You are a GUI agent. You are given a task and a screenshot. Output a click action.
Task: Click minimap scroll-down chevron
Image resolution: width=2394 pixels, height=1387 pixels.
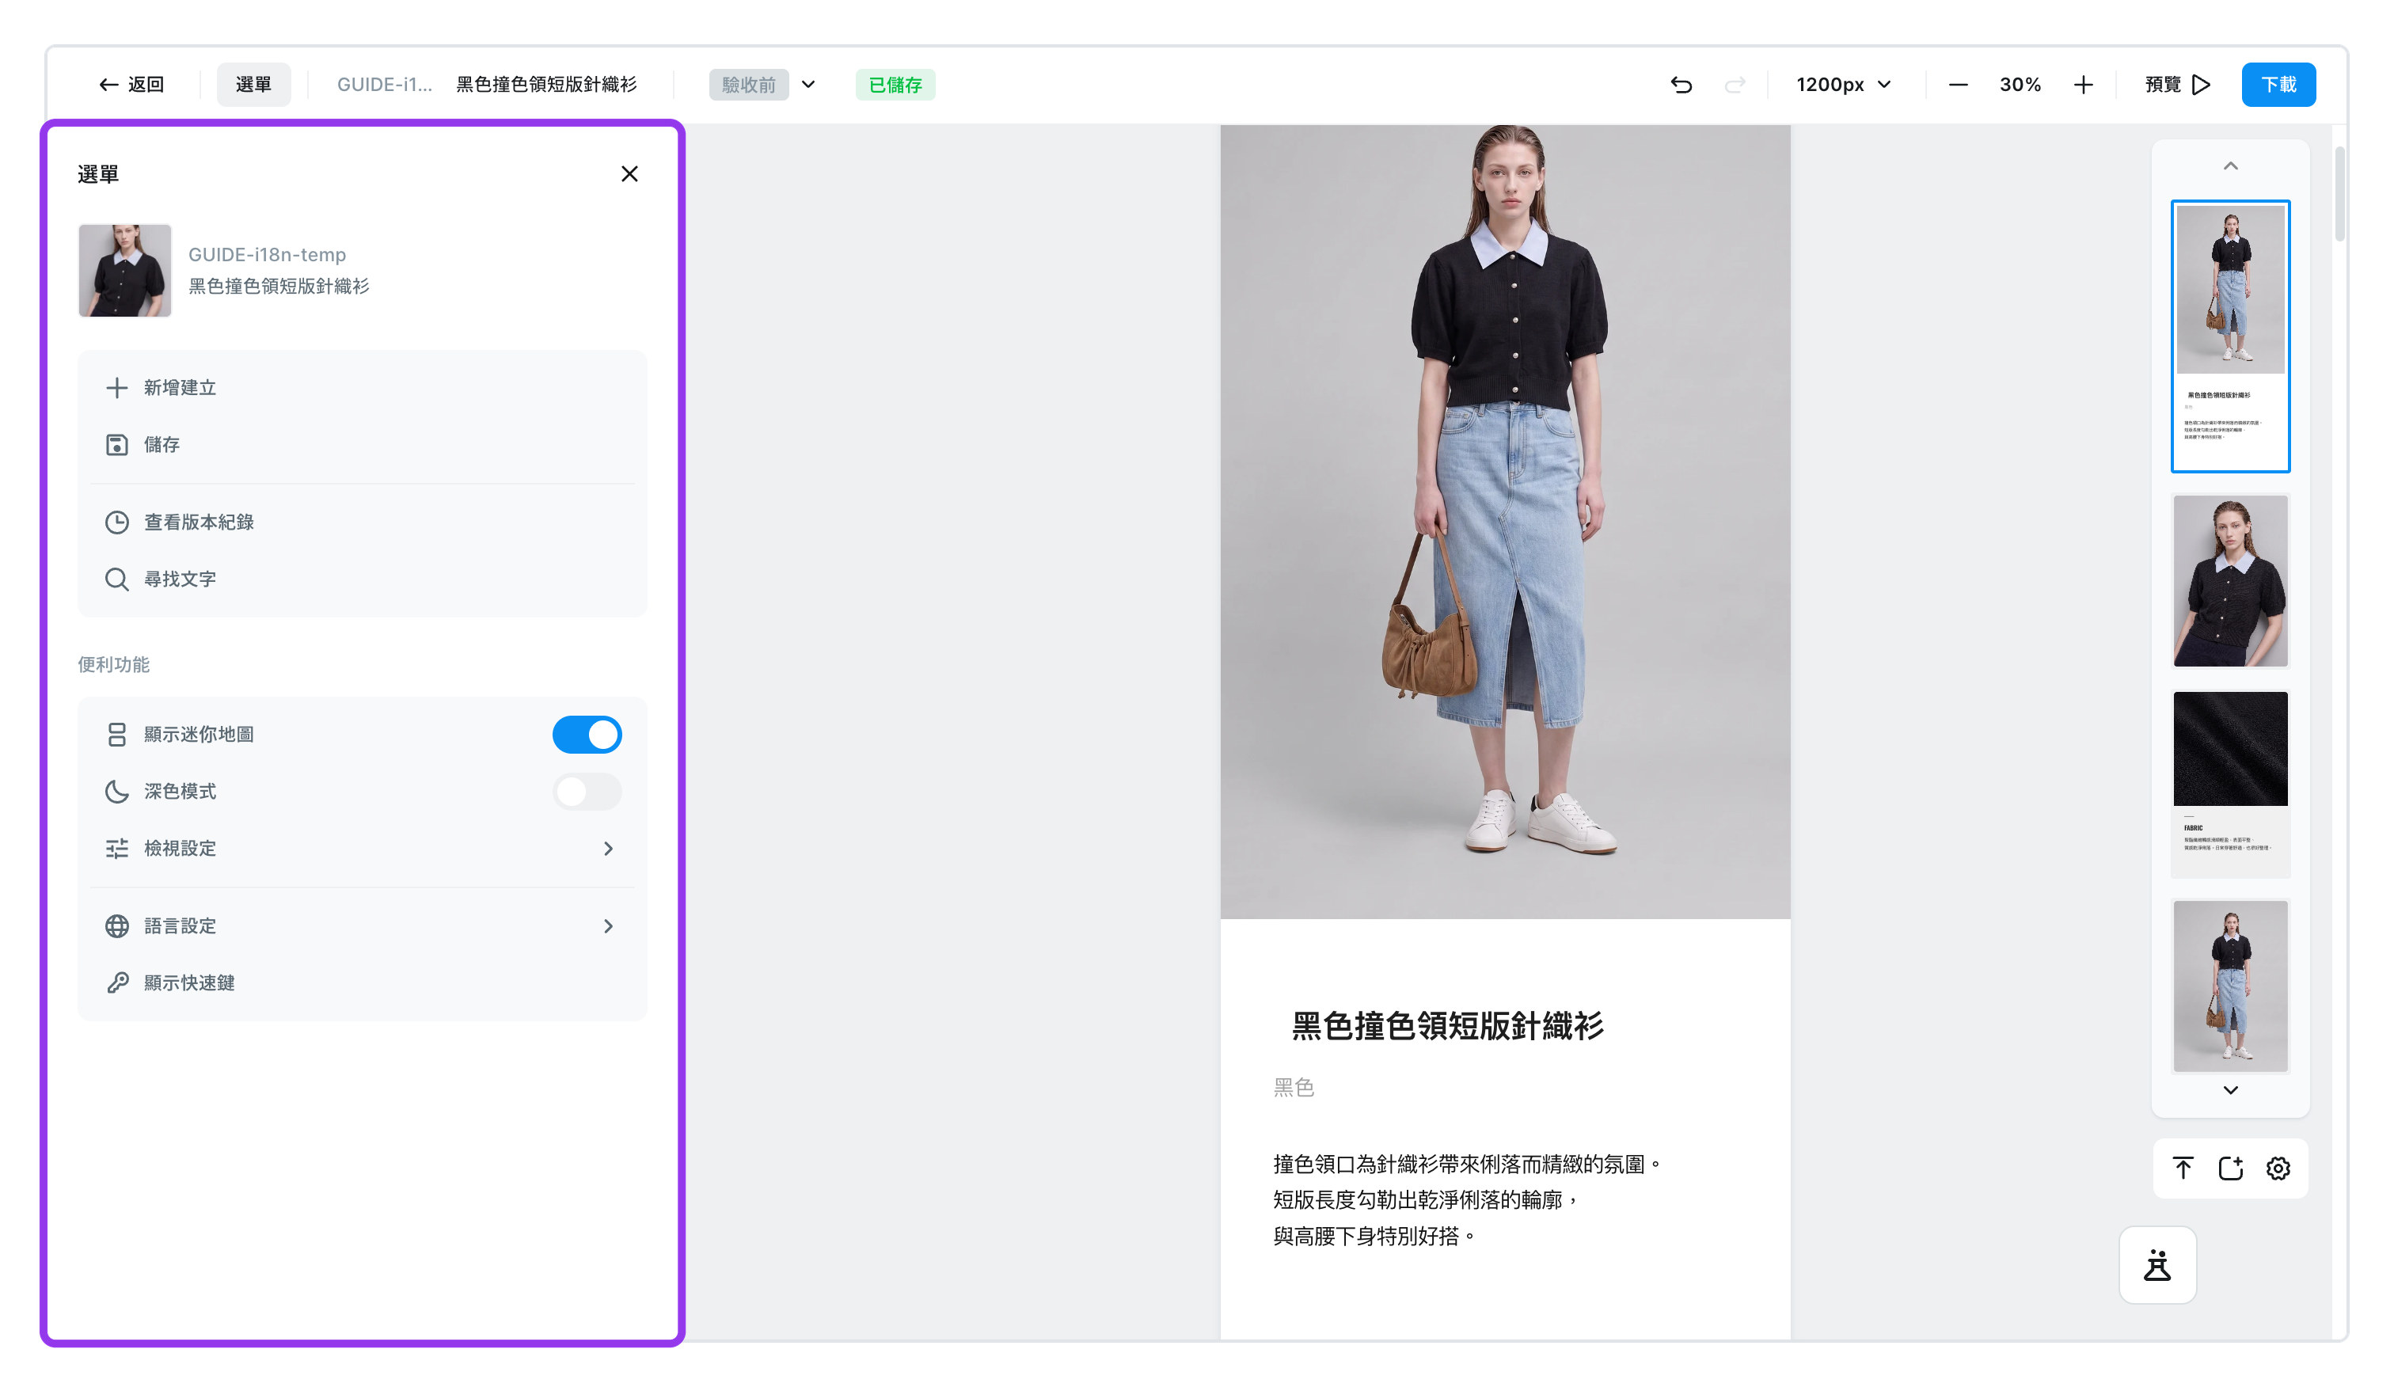2231,1089
